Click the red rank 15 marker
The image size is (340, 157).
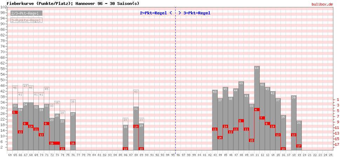click(x=252, y=140)
